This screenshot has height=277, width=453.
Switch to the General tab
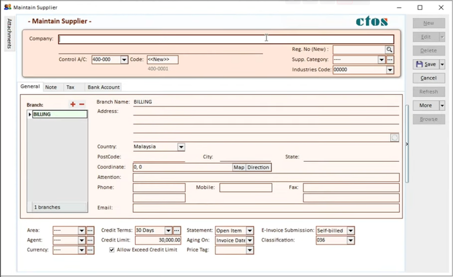[30, 86]
